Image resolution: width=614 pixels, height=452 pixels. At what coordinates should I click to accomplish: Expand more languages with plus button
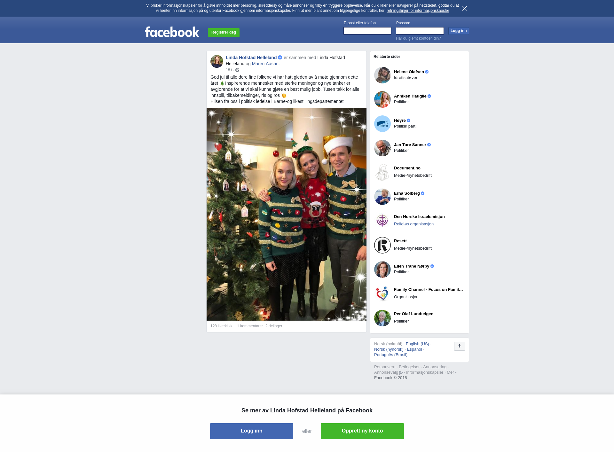pyautogui.click(x=460, y=346)
